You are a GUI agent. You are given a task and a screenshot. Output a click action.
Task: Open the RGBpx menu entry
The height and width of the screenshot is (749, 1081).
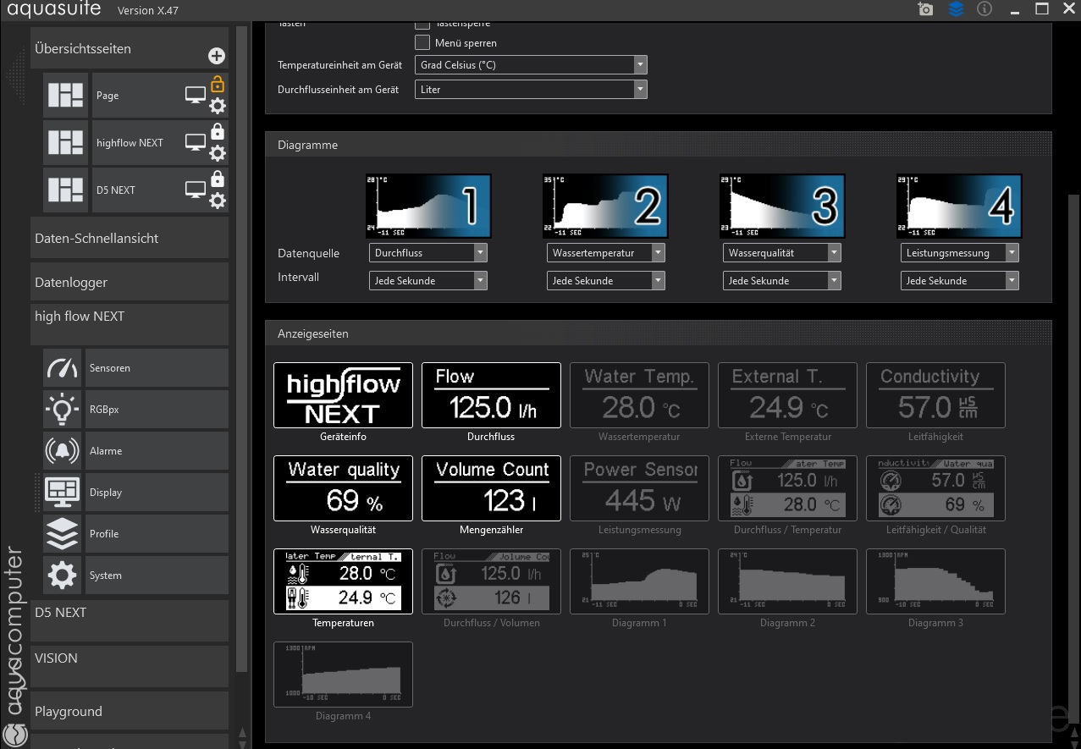click(x=157, y=410)
